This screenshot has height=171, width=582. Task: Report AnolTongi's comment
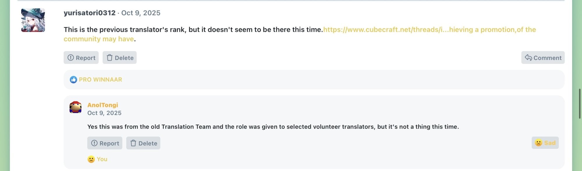[105, 143]
